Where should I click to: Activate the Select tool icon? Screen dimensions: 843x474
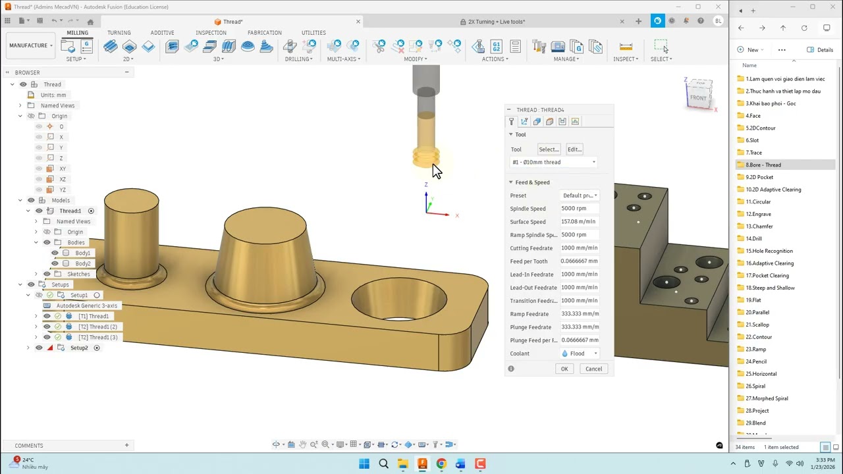tap(661, 46)
